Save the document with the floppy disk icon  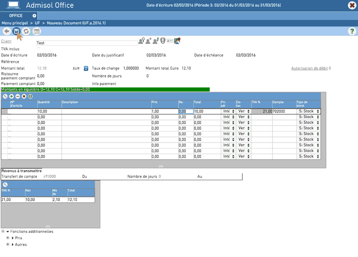[x=17, y=31]
